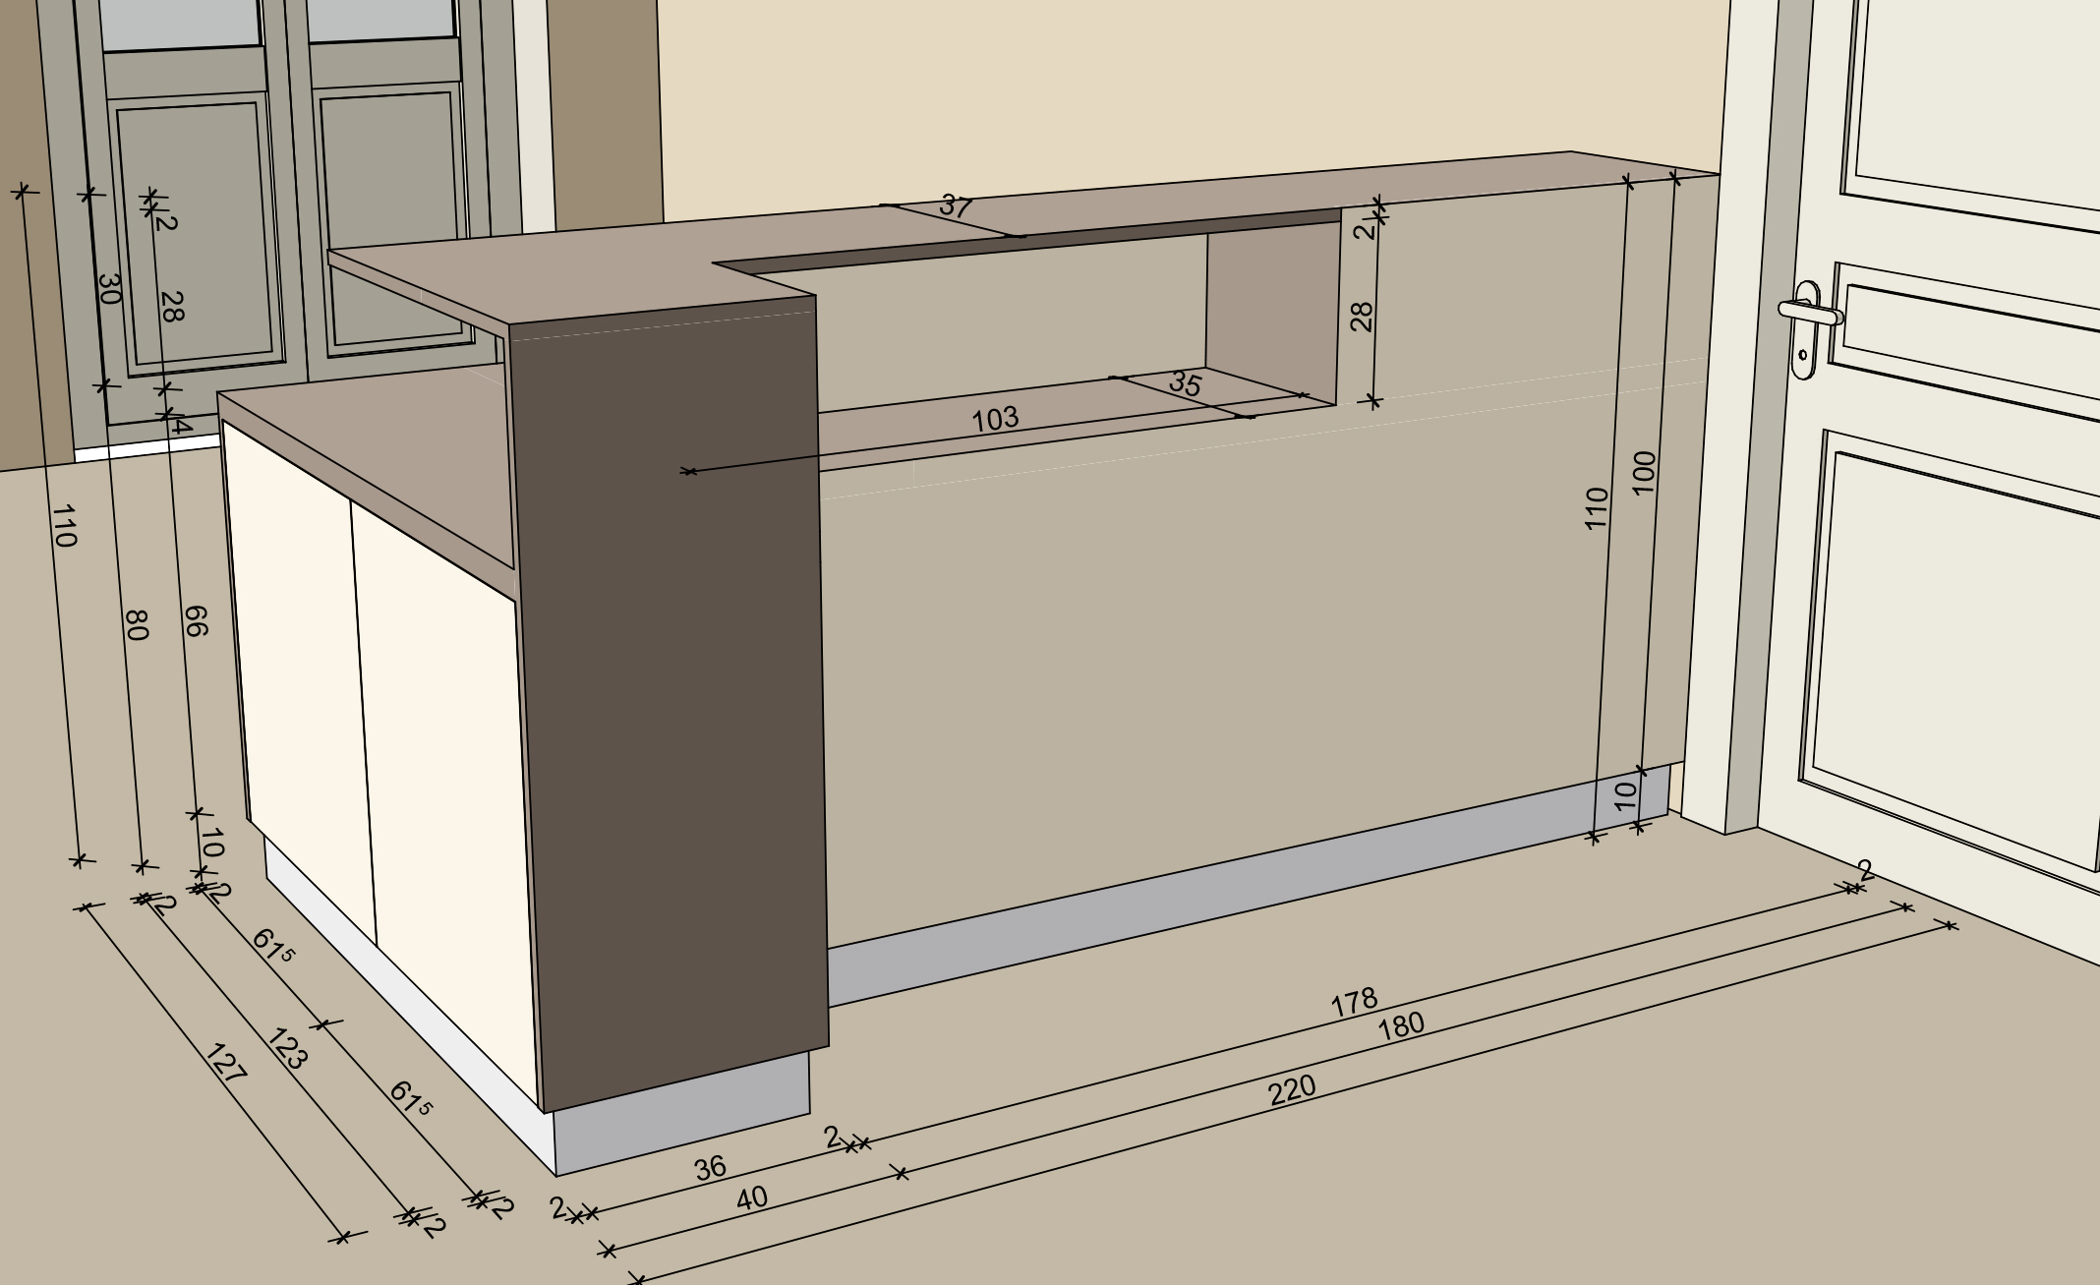Select the 66 vertical dimension label
2100x1285 pixels.
(x=195, y=620)
